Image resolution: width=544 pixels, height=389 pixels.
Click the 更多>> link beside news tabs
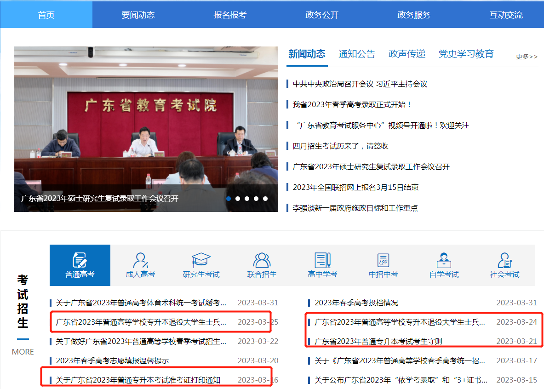(526, 56)
